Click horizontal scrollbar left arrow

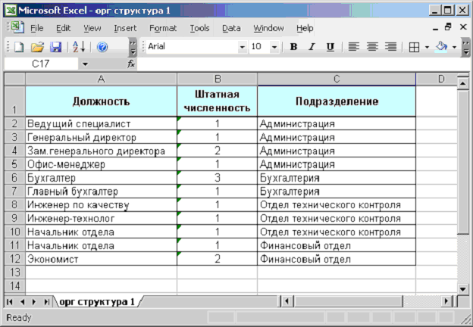pyautogui.click(x=287, y=301)
